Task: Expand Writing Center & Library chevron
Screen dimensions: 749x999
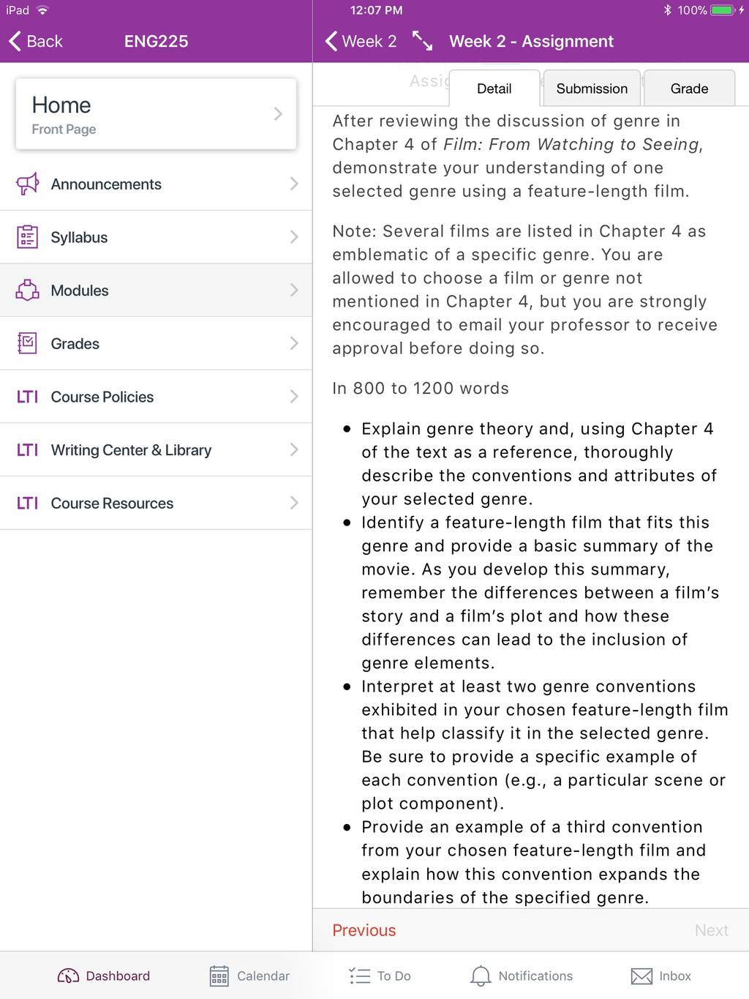Action: coord(294,449)
